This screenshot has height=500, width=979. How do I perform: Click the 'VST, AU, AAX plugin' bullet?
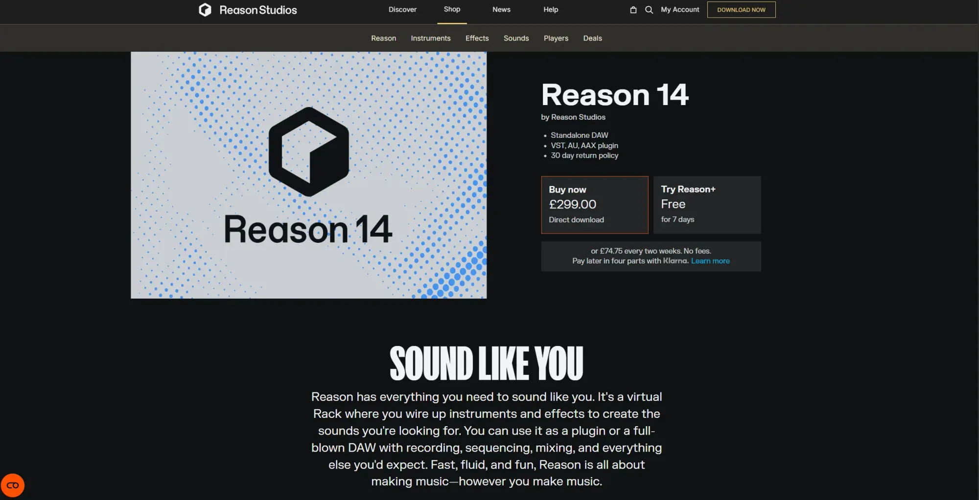coord(584,145)
